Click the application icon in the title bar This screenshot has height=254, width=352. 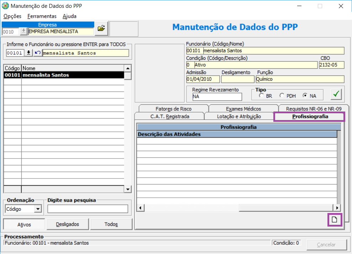pyautogui.click(x=5, y=6)
